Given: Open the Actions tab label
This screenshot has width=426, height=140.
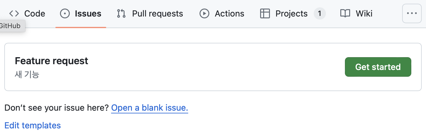Looking at the screenshot, I should (230, 13).
